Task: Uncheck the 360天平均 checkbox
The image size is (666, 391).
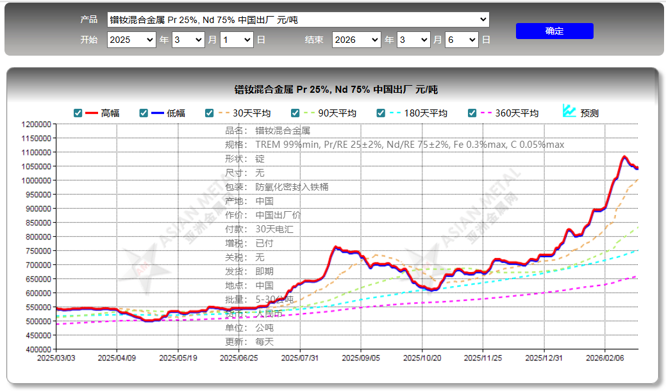Action: pos(472,113)
